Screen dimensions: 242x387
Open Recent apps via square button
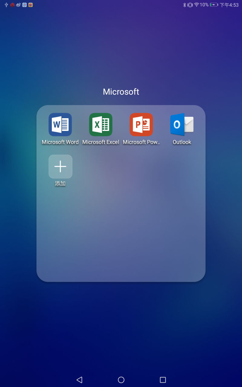(x=163, y=380)
